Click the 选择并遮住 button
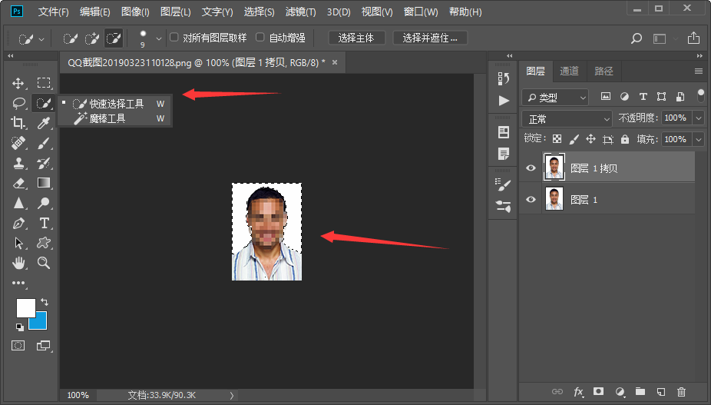The width and height of the screenshot is (711, 405). (430, 38)
